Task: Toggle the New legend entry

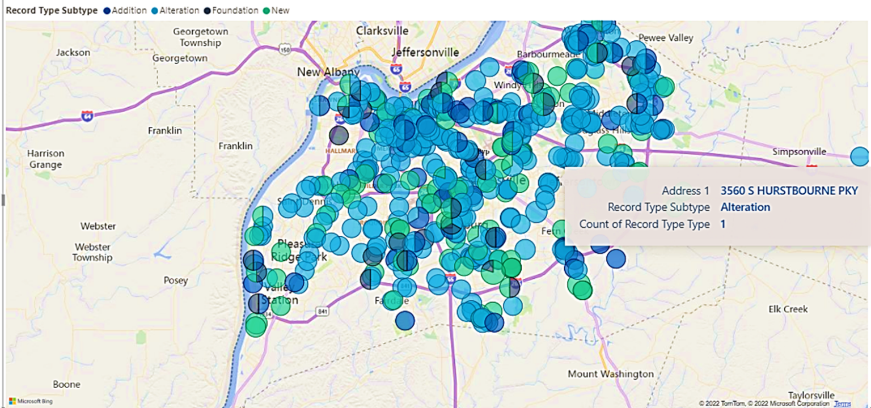Action: [280, 11]
